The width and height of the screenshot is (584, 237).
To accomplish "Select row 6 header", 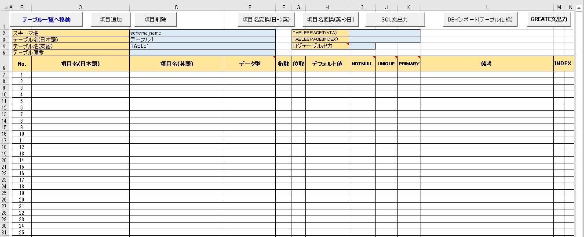I will [x=4, y=64].
